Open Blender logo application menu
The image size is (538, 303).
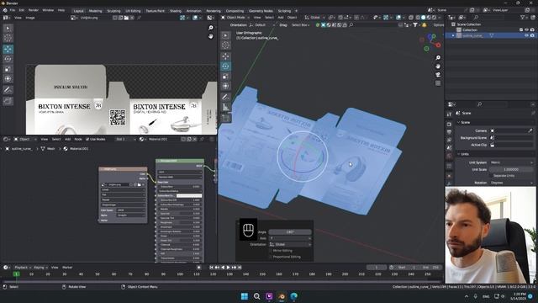point(5,10)
